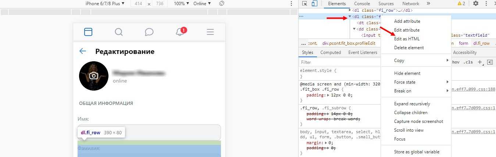Choose Edit as HTML from context menu
The image size is (496, 157).
point(407,39)
